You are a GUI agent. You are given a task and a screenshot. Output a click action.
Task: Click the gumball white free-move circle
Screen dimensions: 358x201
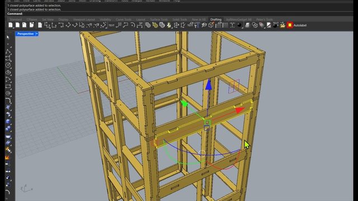pyautogui.click(x=202, y=153)
